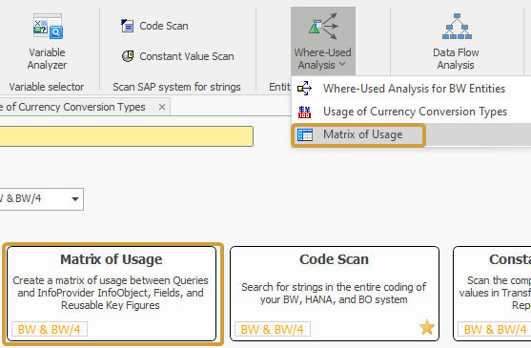Close the Currency Conversion Types tab

(x=162, y=107)
